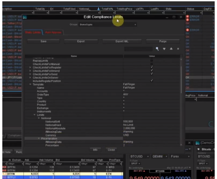Open the Forex product type dropdown
Viewport: 217px width, 179px height.
pyautogui.click(x=180, y=156)
